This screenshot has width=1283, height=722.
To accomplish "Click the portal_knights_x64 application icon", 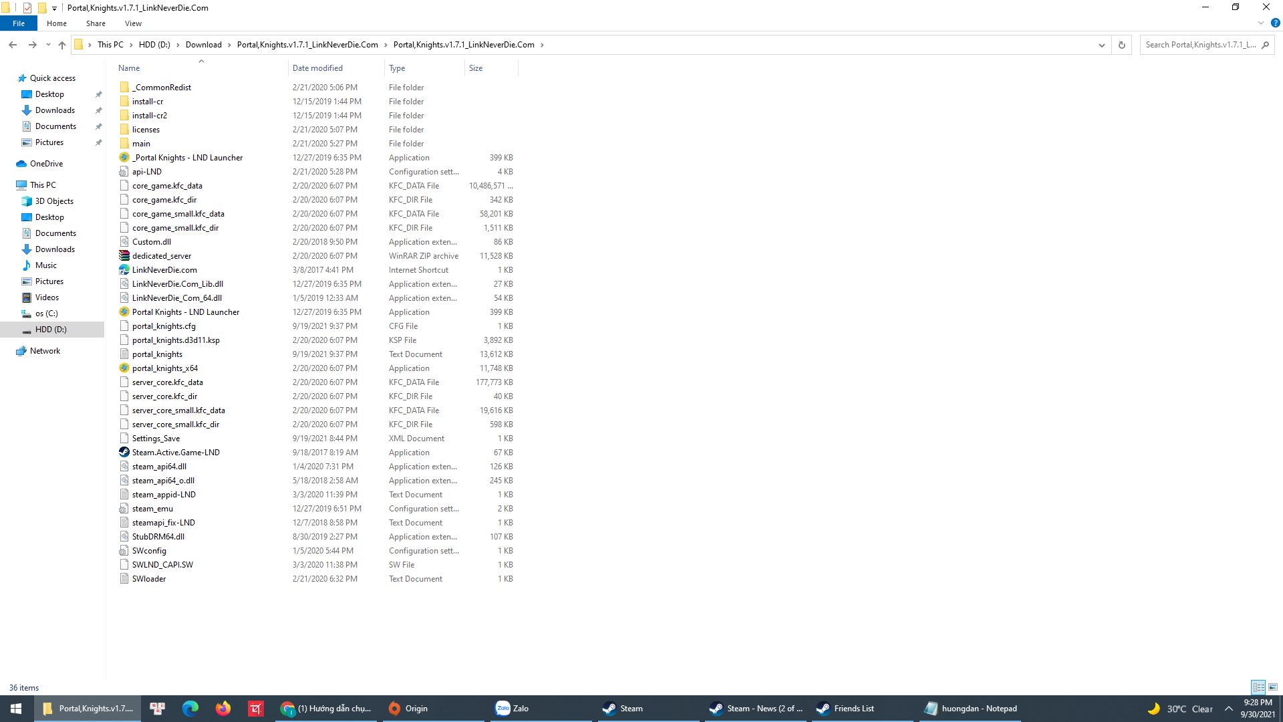I will [x=124, y=368].
